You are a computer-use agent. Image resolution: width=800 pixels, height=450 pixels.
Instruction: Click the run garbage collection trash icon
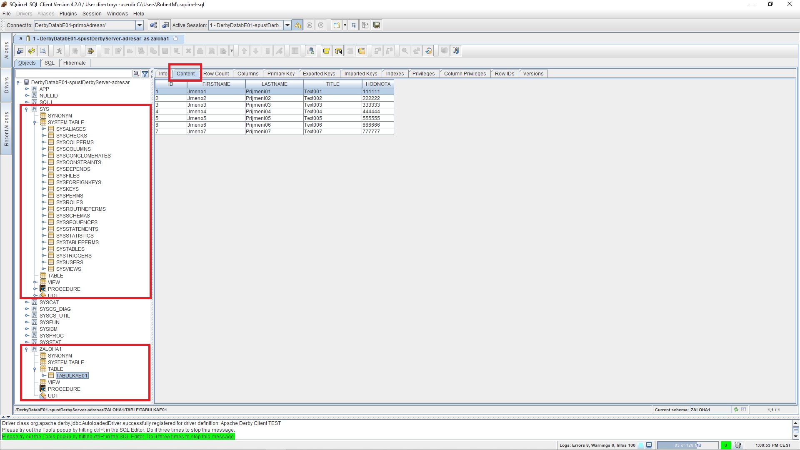click(738, 445)
